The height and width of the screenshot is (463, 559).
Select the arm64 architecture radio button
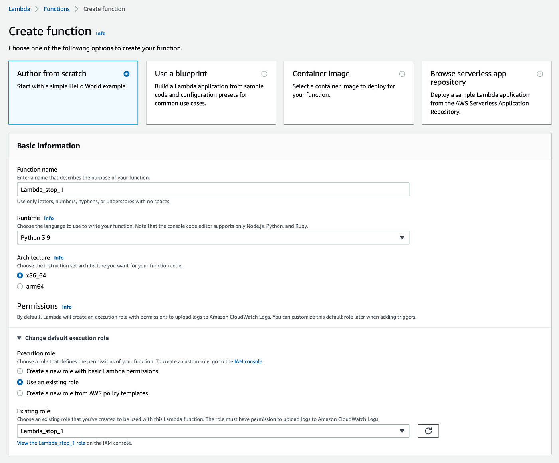click(20, 287)
